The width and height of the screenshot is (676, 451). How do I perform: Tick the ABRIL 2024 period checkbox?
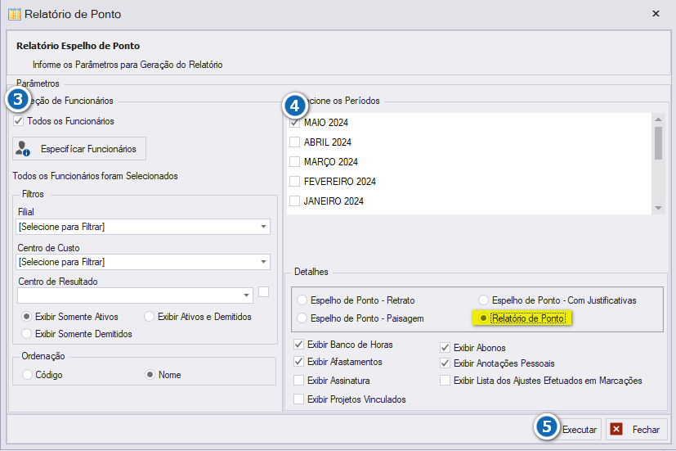pyautogui.click(x=294, y=142)
